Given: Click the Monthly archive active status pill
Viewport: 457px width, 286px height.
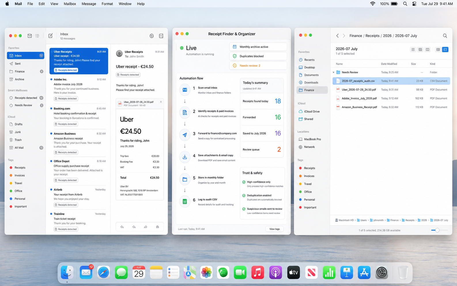Looking at the screenshot, I should [x=258, y=47].
